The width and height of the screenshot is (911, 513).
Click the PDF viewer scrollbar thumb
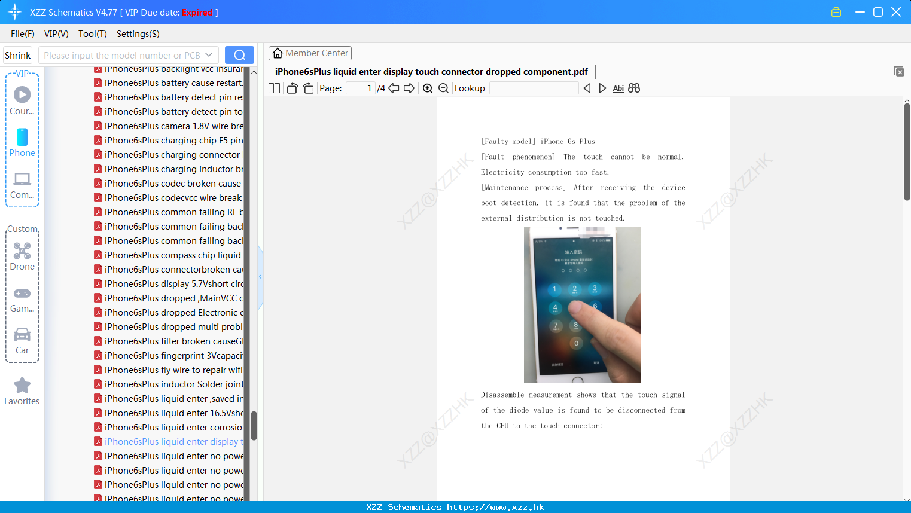click(x=907, y=152)
